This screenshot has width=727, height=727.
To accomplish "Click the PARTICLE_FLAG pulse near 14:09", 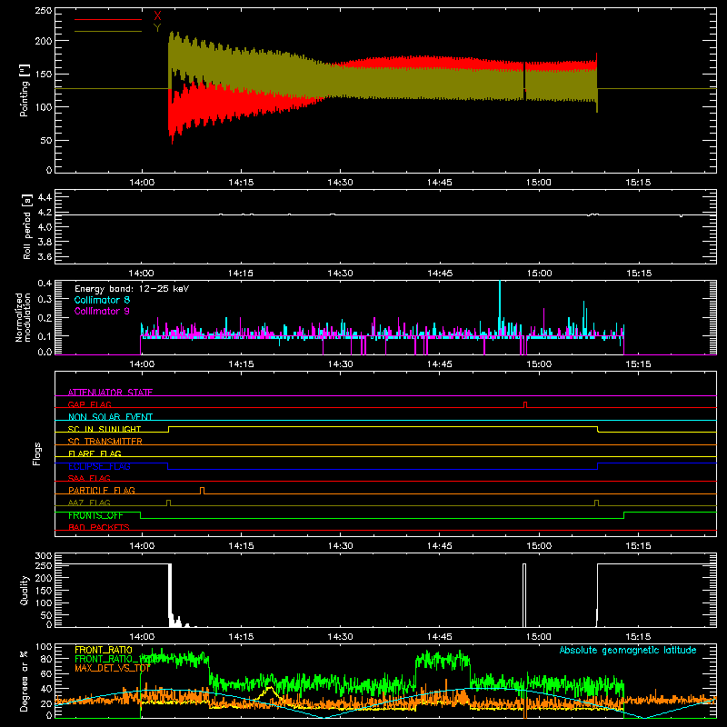I will pyautogui.click(x=202, y=491).
